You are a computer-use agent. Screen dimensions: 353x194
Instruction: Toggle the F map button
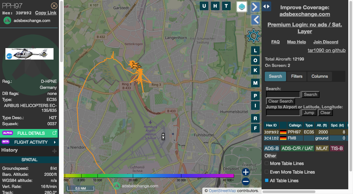[255, 128]
